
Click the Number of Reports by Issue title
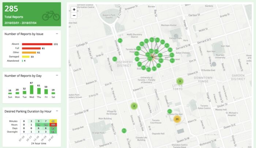[24, 34]
